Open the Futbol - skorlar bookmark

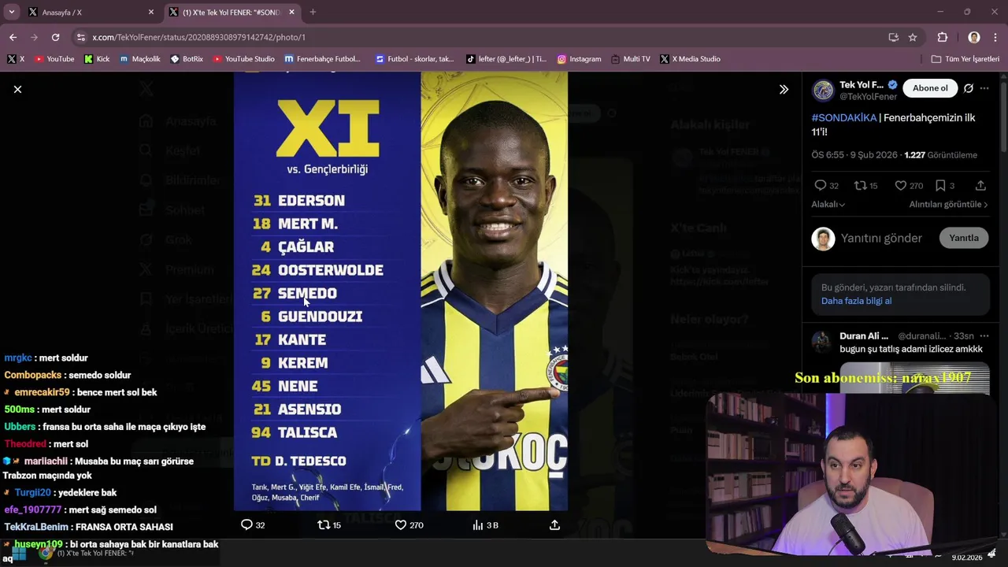point(414,59)
